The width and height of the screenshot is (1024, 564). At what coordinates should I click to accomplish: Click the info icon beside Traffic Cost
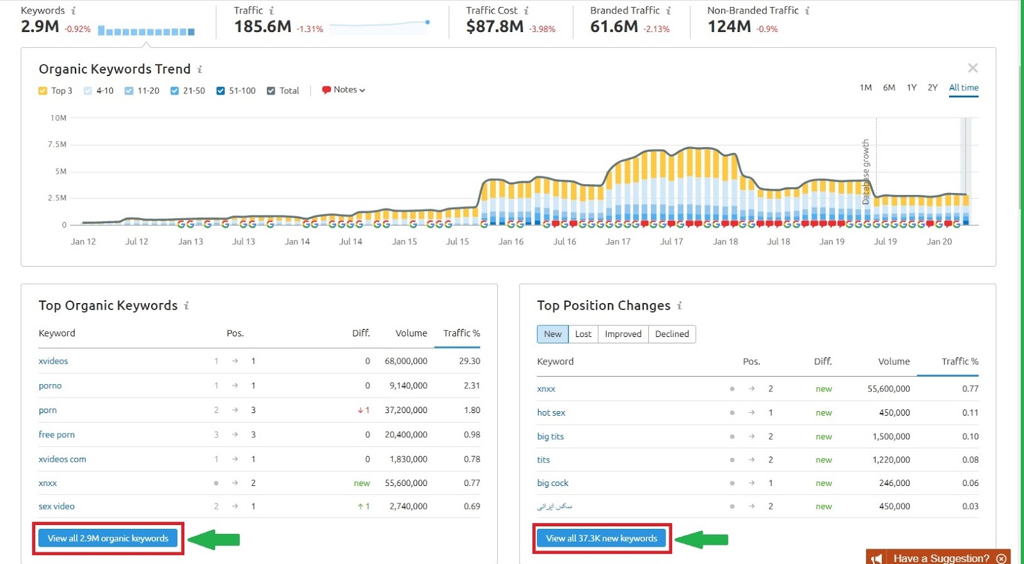[x=526, y=11]
